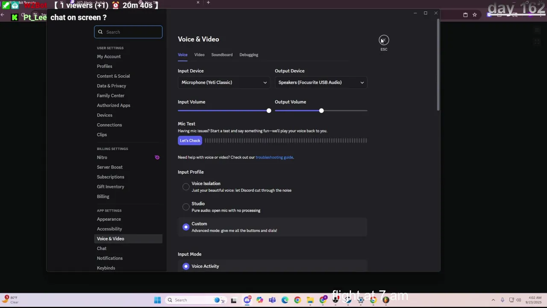This screenshot has width=547, height=308.
Task: Click the Nitro badge icon beside Nitro
Action: [x=157, y=157]
